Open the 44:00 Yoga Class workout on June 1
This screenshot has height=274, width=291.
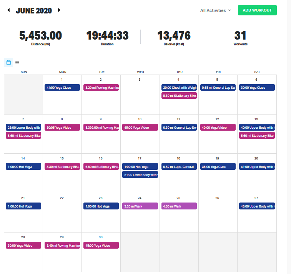coord(62,88)
